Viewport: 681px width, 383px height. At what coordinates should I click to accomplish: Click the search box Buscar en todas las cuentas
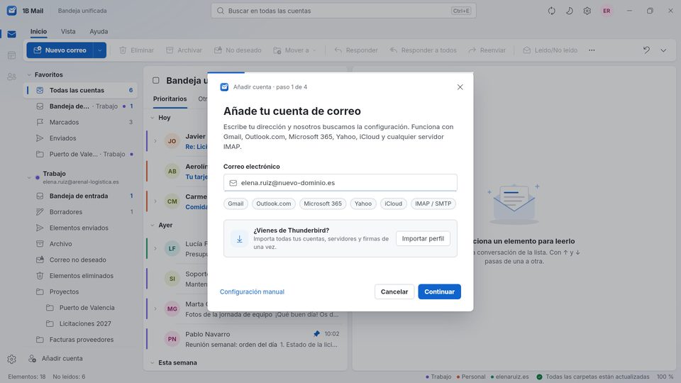[343, 11]
